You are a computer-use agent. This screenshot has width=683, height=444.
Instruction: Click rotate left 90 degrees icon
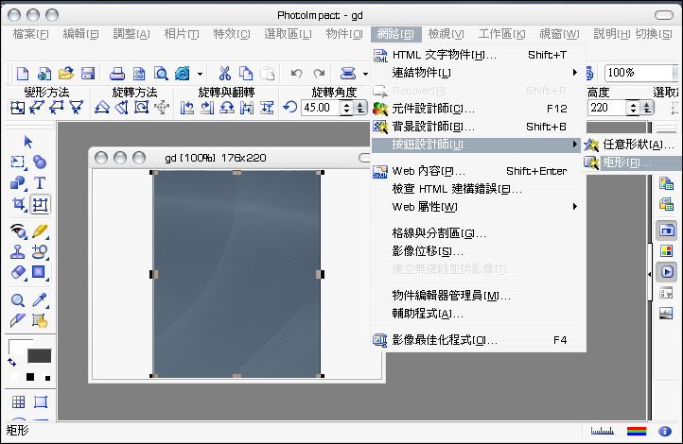click(x=187, y=108)
